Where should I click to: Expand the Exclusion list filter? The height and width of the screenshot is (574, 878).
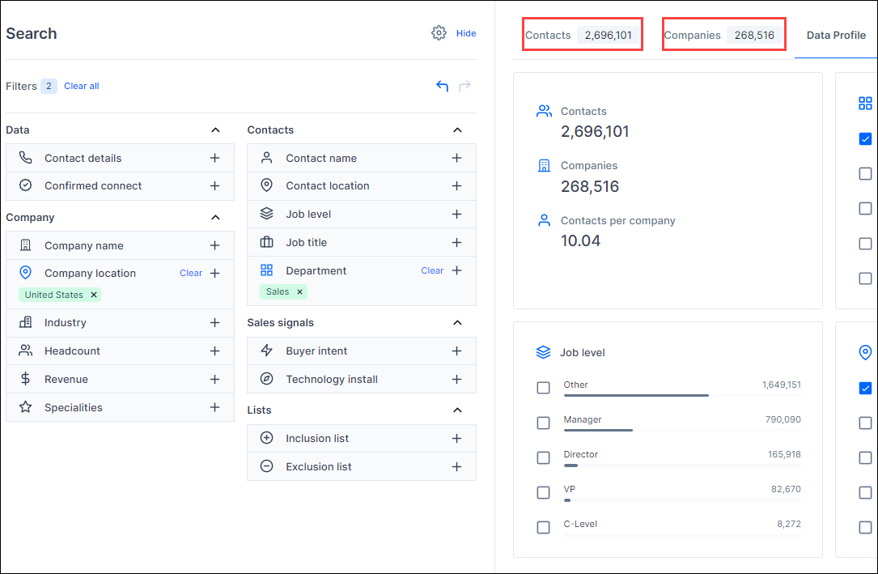[456, 466]
